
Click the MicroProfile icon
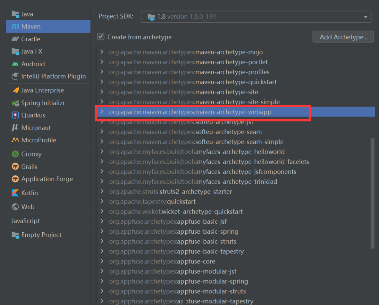[15, 140]
